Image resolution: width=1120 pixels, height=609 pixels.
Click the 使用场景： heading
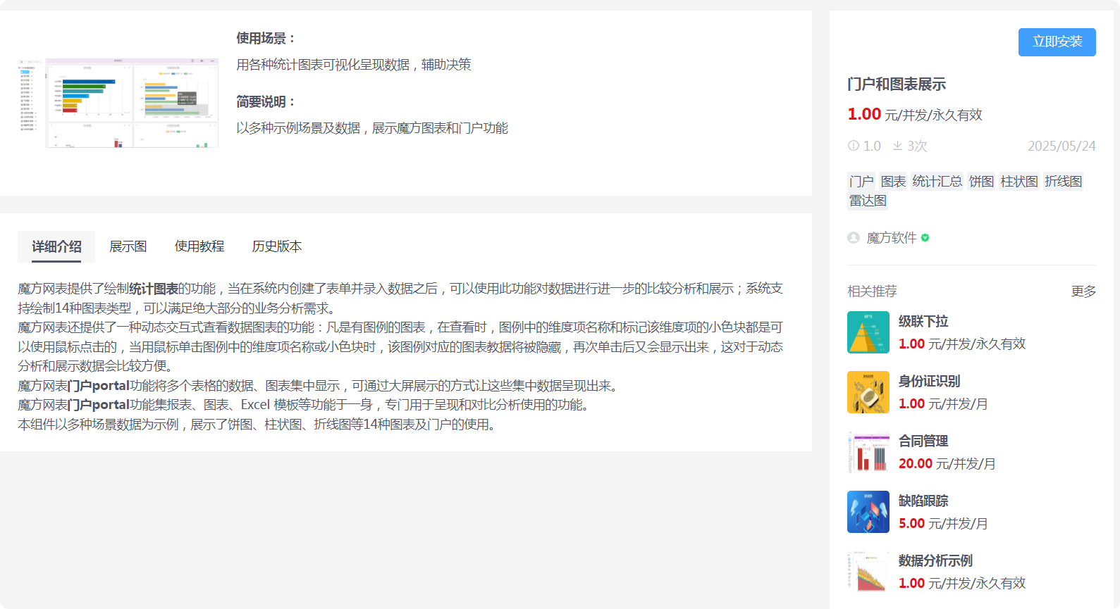266,39
